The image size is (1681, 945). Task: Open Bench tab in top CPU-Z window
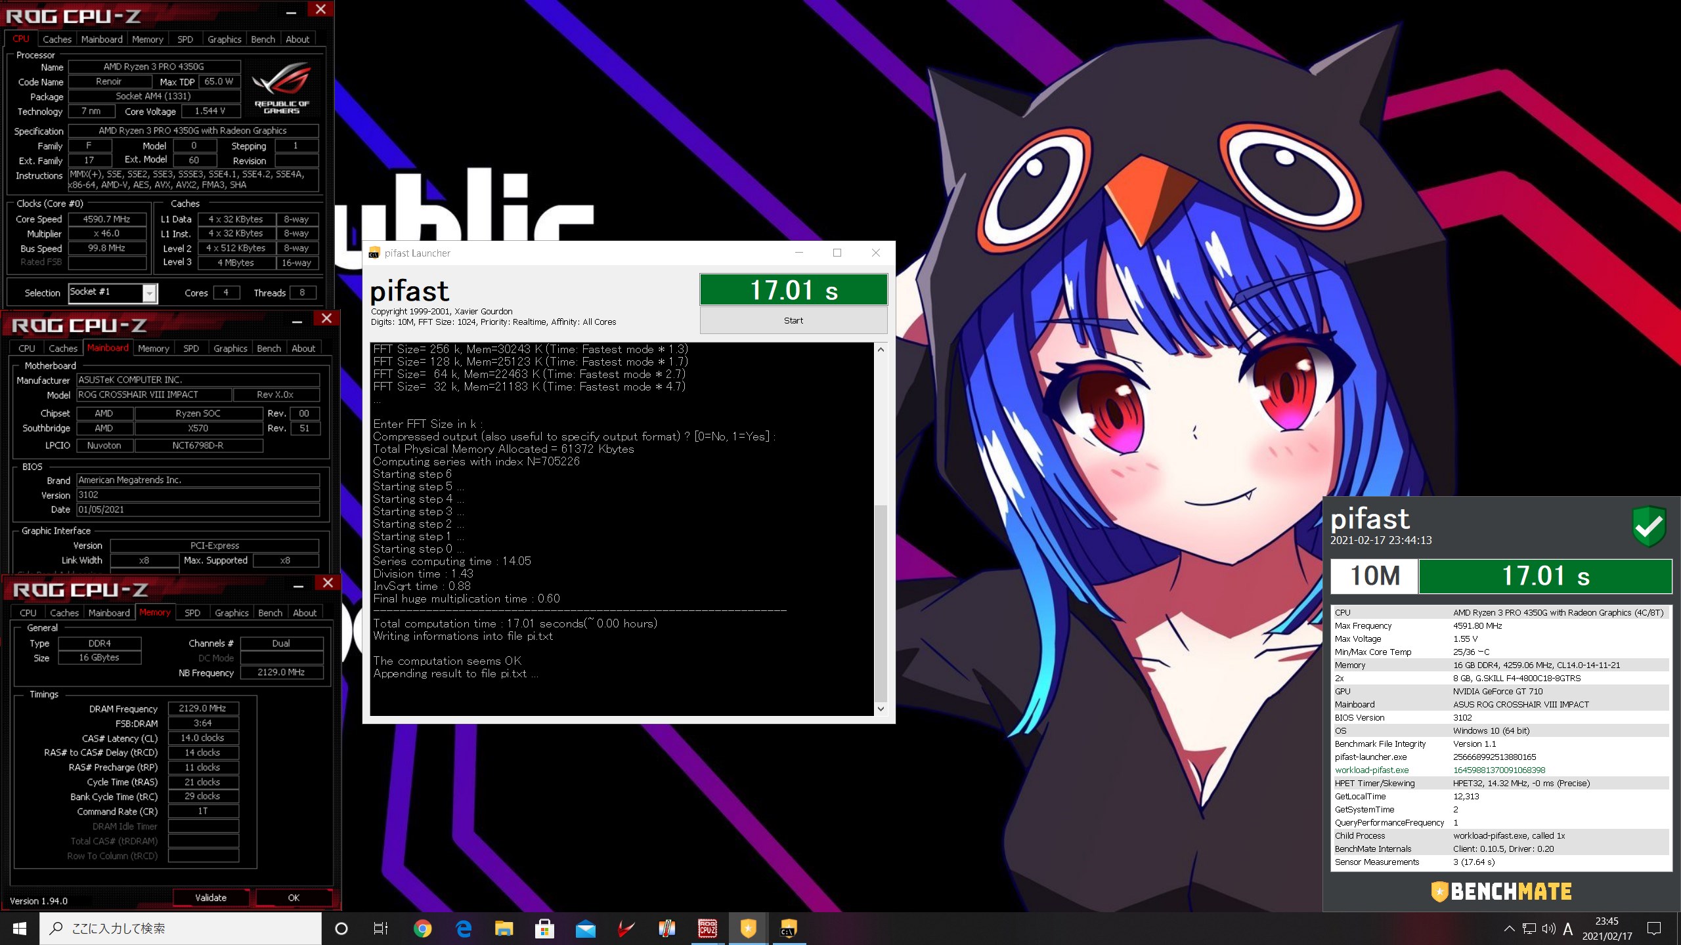point(263,39)
